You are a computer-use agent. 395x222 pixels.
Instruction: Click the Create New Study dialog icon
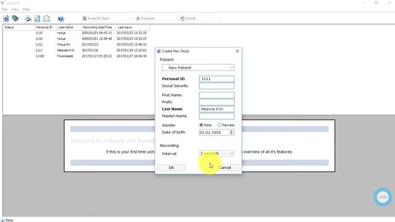tap(159, 51)
